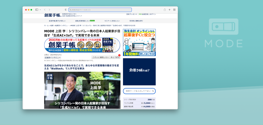
Task: Click the magnifier icon in site search
Action: 153,91
